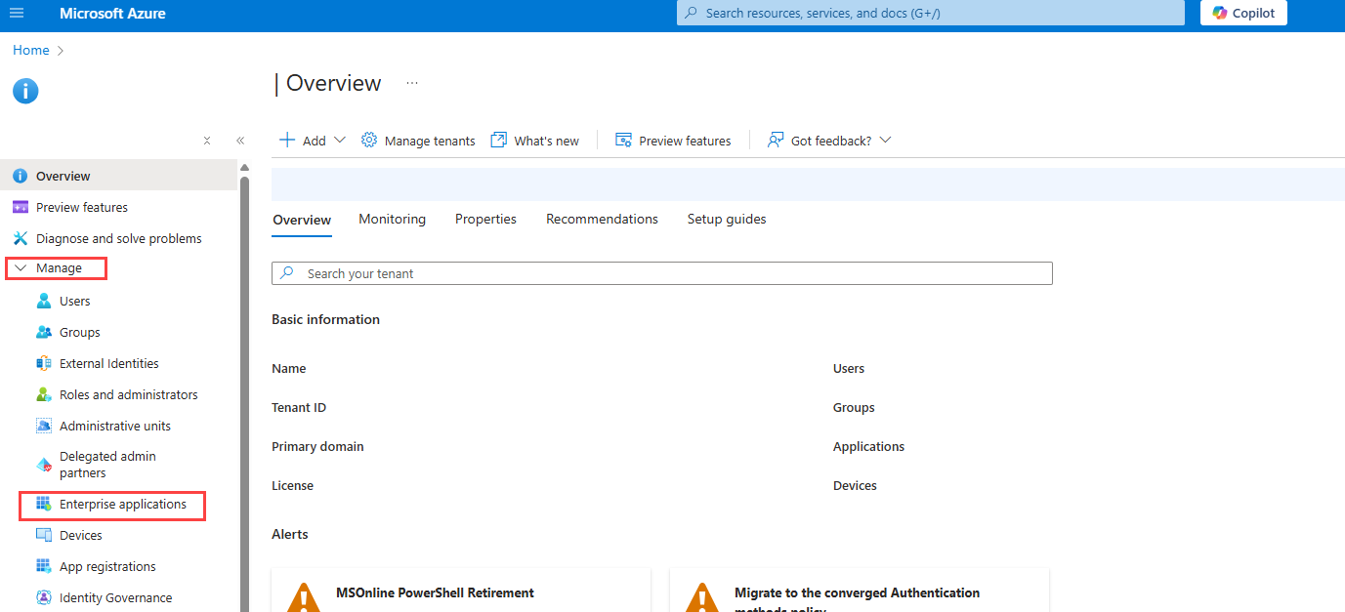Screen dimensions: 1345x612
Task: Click the sidebar vertical scrollbar
Action: 244,394
